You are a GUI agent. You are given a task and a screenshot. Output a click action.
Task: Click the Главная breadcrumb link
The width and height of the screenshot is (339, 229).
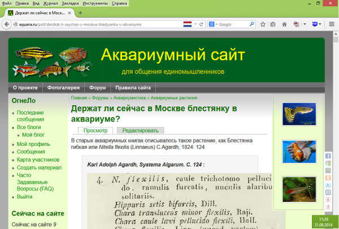[79, 98]
